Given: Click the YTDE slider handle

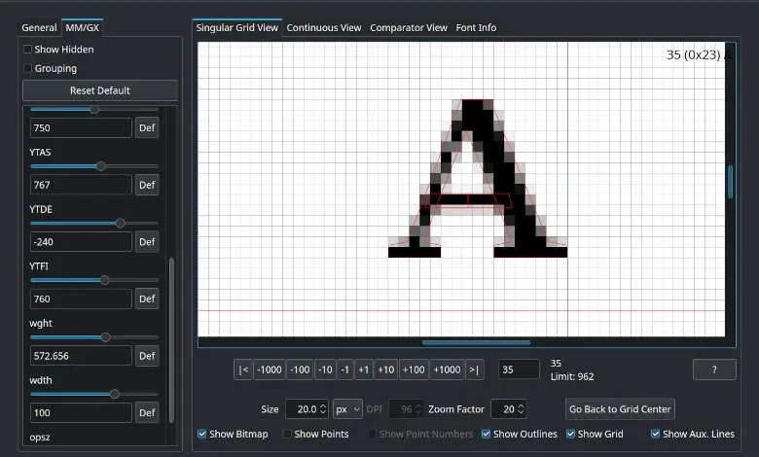Looking at the screenshot, I should (120, 224).
